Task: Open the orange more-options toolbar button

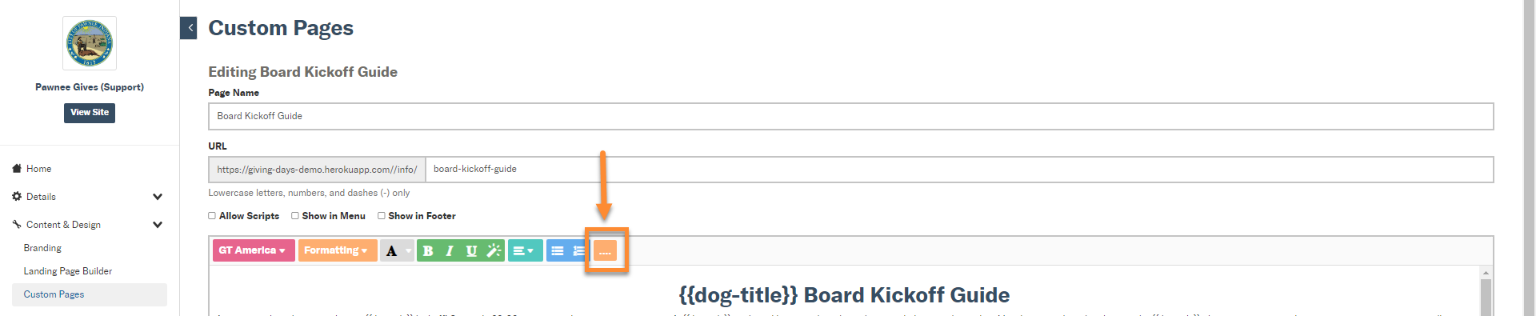Action: click(605, 251)
